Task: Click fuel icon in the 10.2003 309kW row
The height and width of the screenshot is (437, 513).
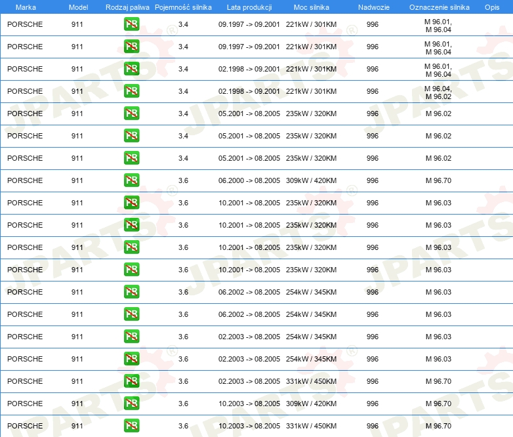Action: (131, 404)
